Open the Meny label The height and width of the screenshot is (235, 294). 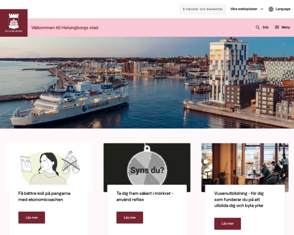coord(286,27)
